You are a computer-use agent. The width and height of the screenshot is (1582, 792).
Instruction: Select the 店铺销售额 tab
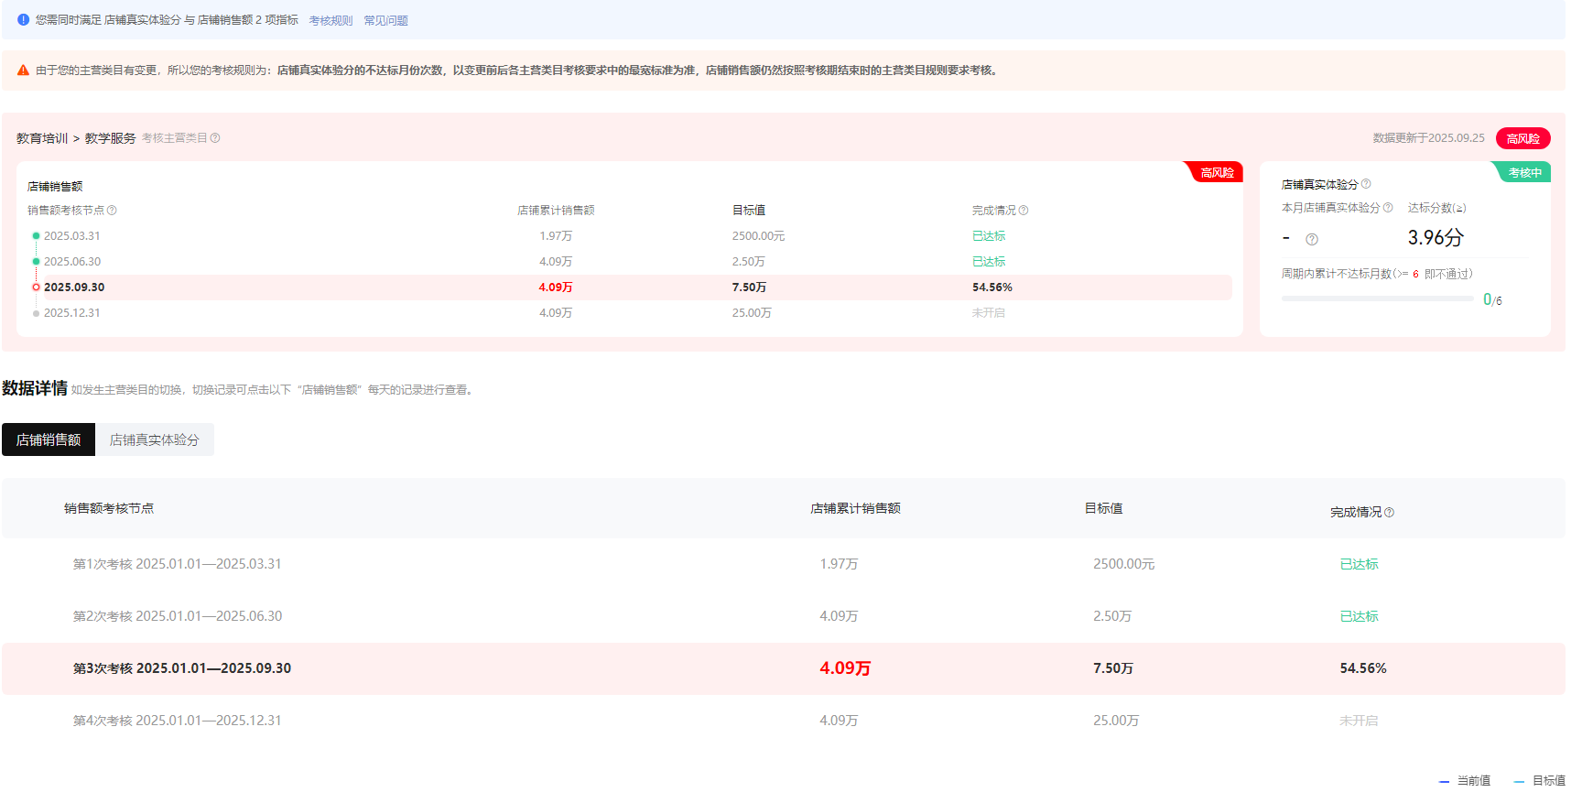(x=49, y=439)
